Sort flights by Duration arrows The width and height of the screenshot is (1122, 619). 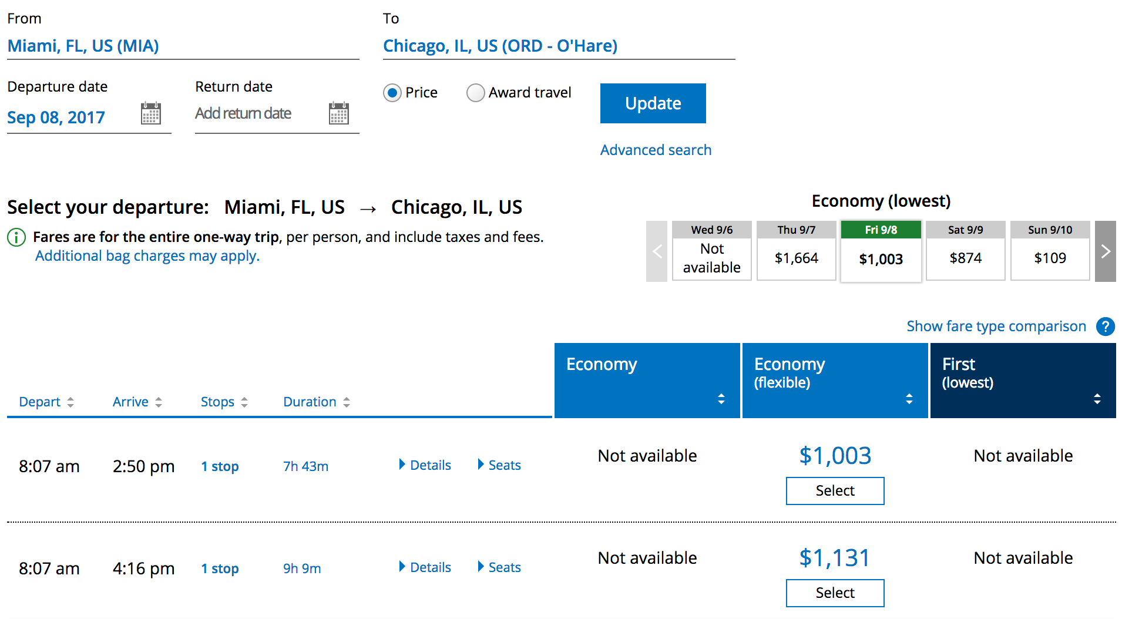click(347, 402)
